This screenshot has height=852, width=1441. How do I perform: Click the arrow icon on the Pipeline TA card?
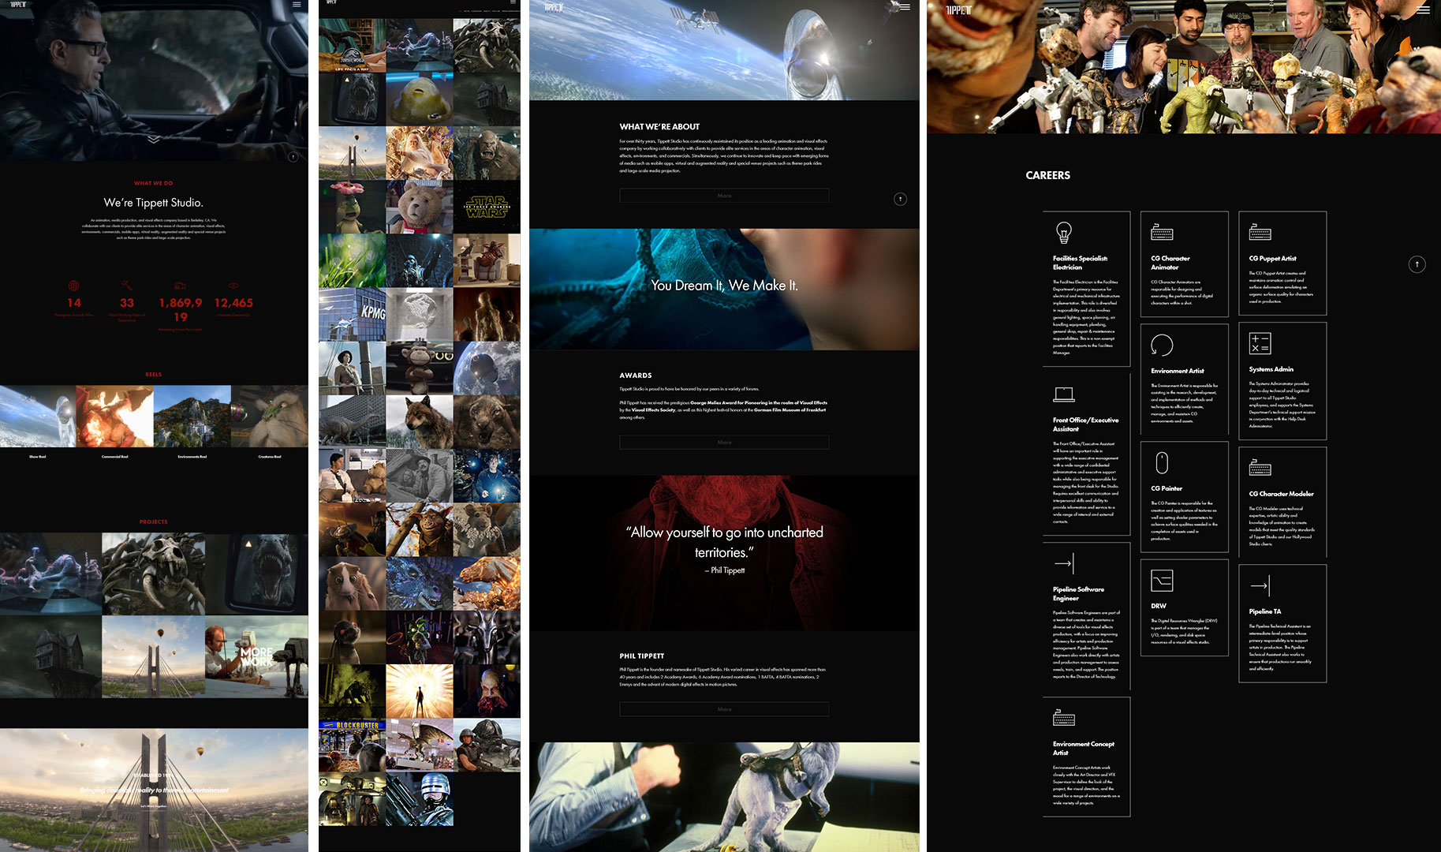tap(1260, 585)
